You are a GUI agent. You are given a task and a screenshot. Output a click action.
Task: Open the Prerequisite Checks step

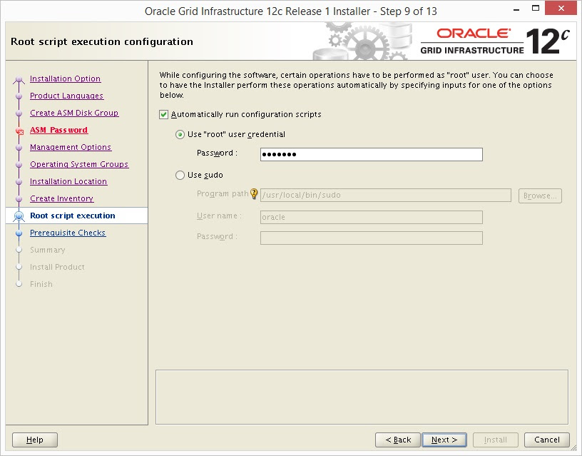(68, 233)
